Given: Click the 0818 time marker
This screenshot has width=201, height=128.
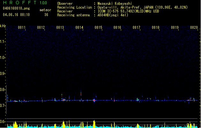Looking at the screenshot, I should (156, 28).
